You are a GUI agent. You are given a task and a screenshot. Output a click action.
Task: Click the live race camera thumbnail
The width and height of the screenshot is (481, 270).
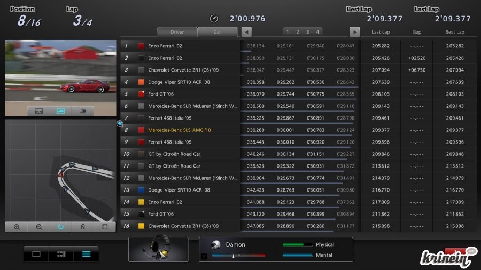[x=60, y=72]
